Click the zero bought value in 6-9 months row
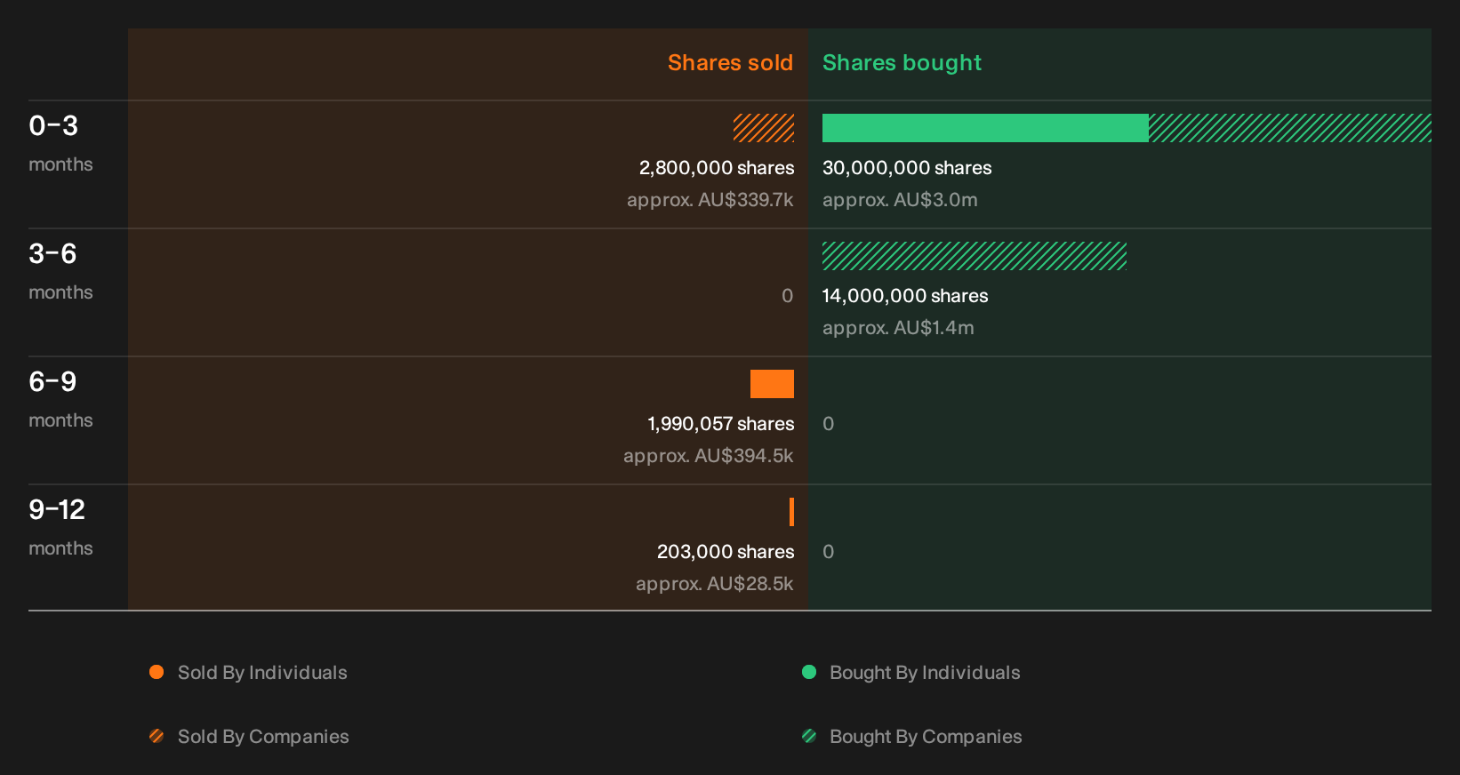The width and height of the screenshot is (1460, 775). (x=829, y=424)
